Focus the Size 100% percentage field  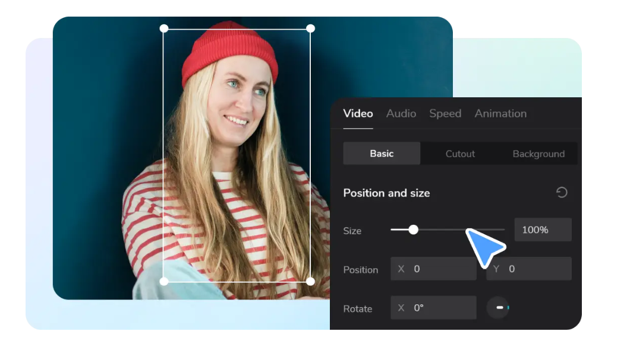543,230
